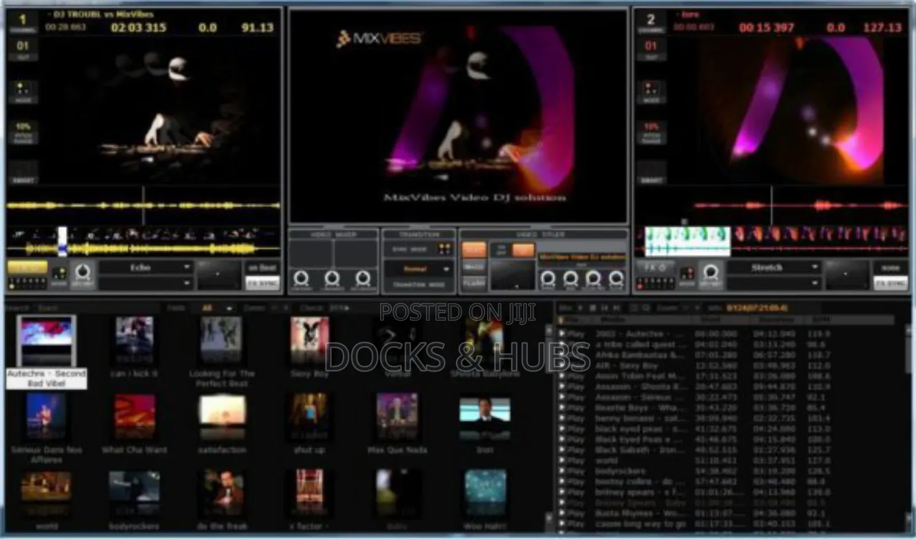916x539 pixels.
Task: Click the deck 1 FX XY pad
Action: (x=219, y=275)
